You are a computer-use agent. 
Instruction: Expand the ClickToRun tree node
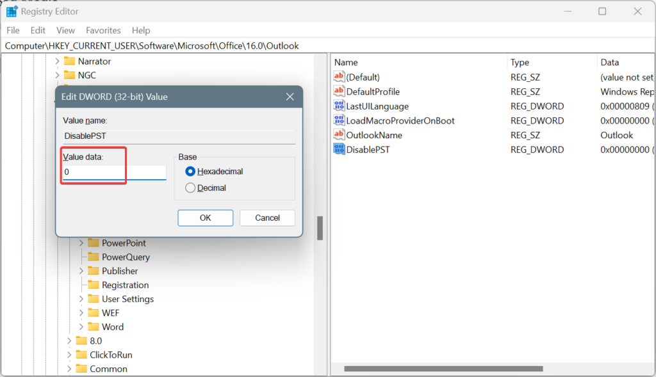tap(69, 355)
